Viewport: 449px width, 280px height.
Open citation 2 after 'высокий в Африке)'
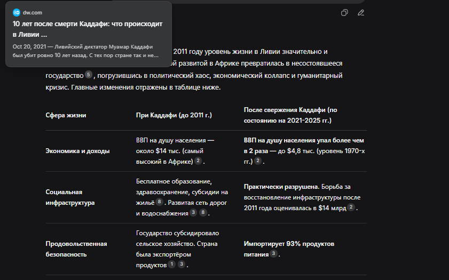[x=198, y=161]
